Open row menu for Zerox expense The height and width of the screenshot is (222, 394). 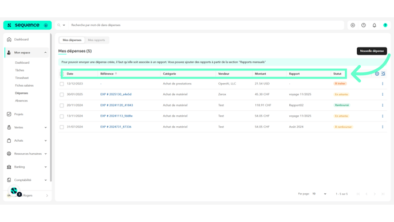pos(383,95)
